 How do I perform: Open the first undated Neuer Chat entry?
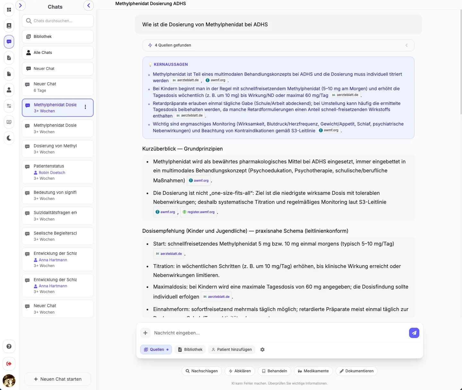click(x=58, y=69)
